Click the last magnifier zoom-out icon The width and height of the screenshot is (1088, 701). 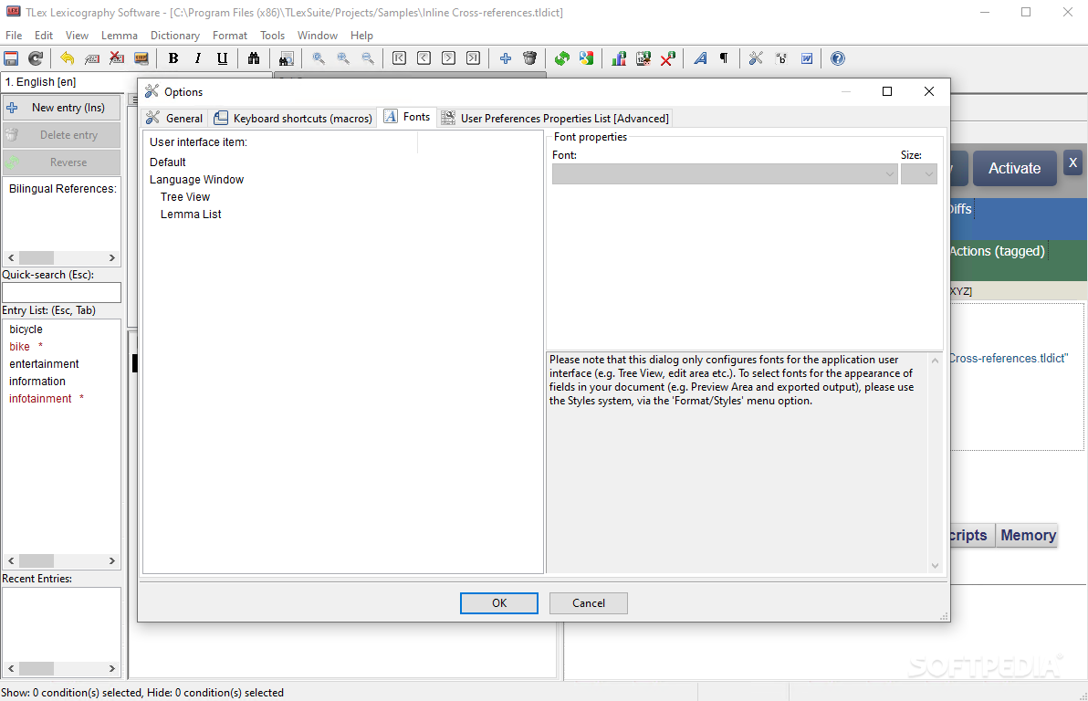click(x=368, y=58)
